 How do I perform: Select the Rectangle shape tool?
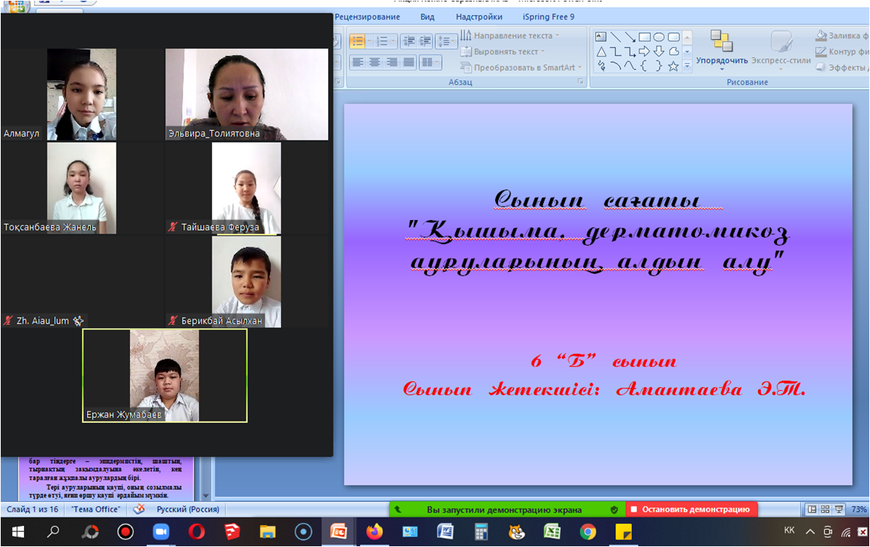pyautogui.click(x=645, y=38)
